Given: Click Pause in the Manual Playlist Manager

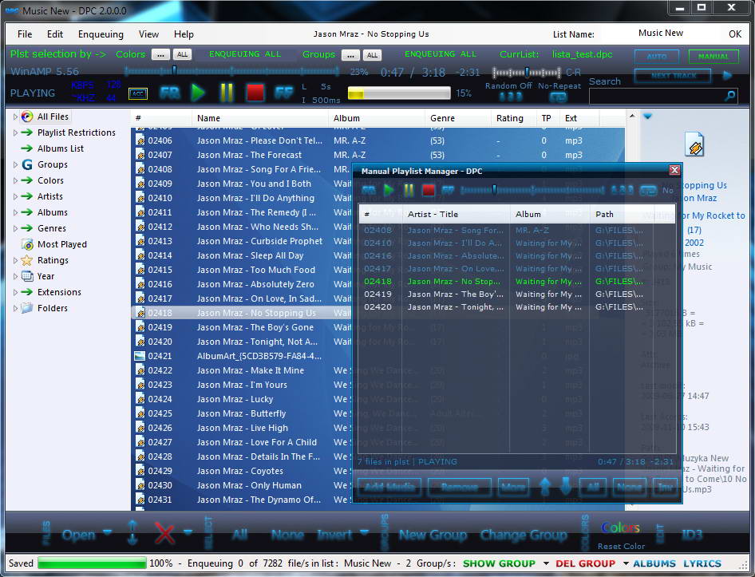Looking at the screenshot, I should [x=409, y=190].
